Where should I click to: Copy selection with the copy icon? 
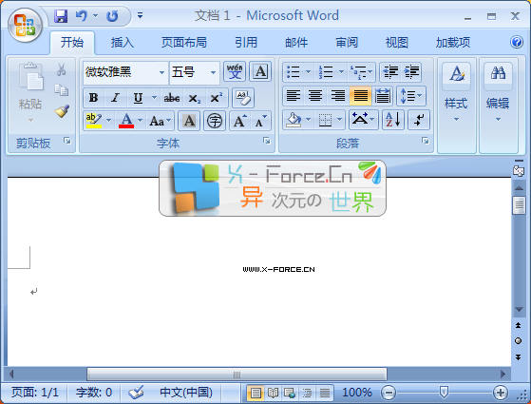click(62, 89)
